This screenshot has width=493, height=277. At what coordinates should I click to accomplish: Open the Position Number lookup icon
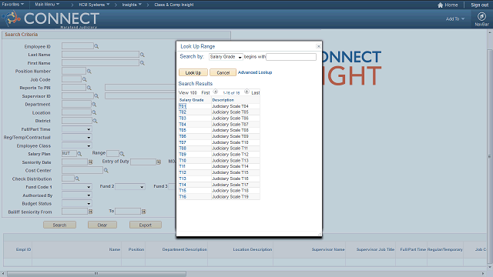click(89, 72)
